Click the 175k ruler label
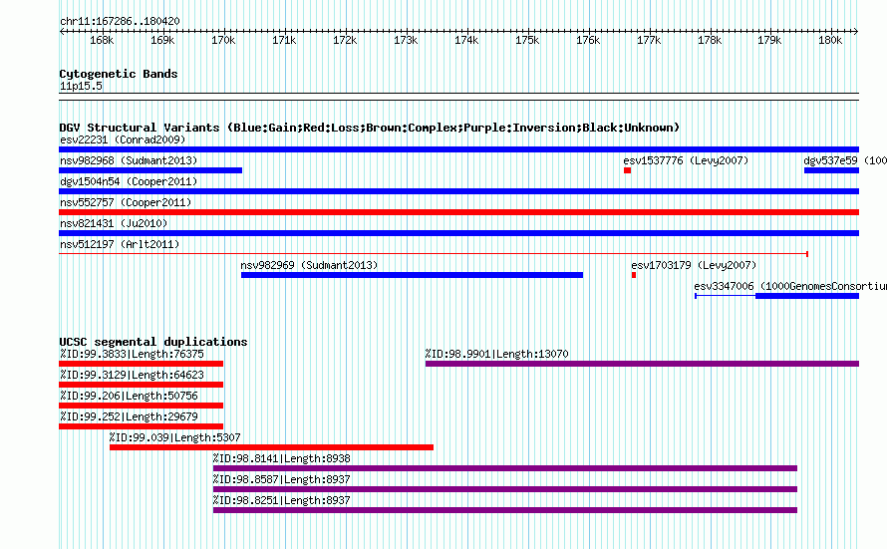 click(527, 40)
